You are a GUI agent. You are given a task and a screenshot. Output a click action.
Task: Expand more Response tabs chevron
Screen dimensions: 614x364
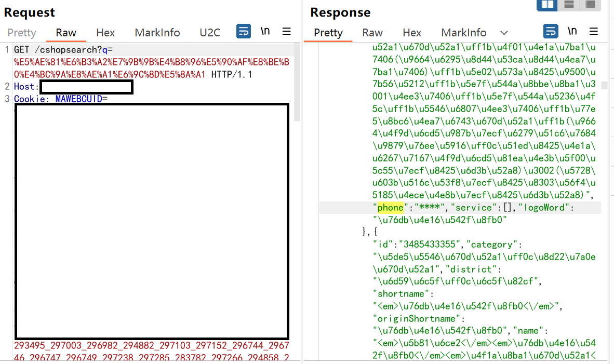tap(504, 33)
